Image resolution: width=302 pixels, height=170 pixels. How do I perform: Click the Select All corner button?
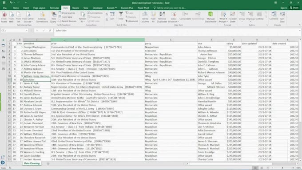coord(10,40)
